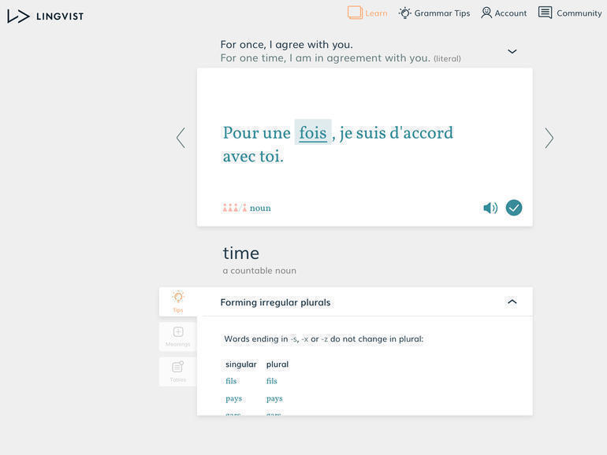This screenshot has height=455, width=607.
Task: Click the noun grammar label
Action: click(x=260, y=209)
